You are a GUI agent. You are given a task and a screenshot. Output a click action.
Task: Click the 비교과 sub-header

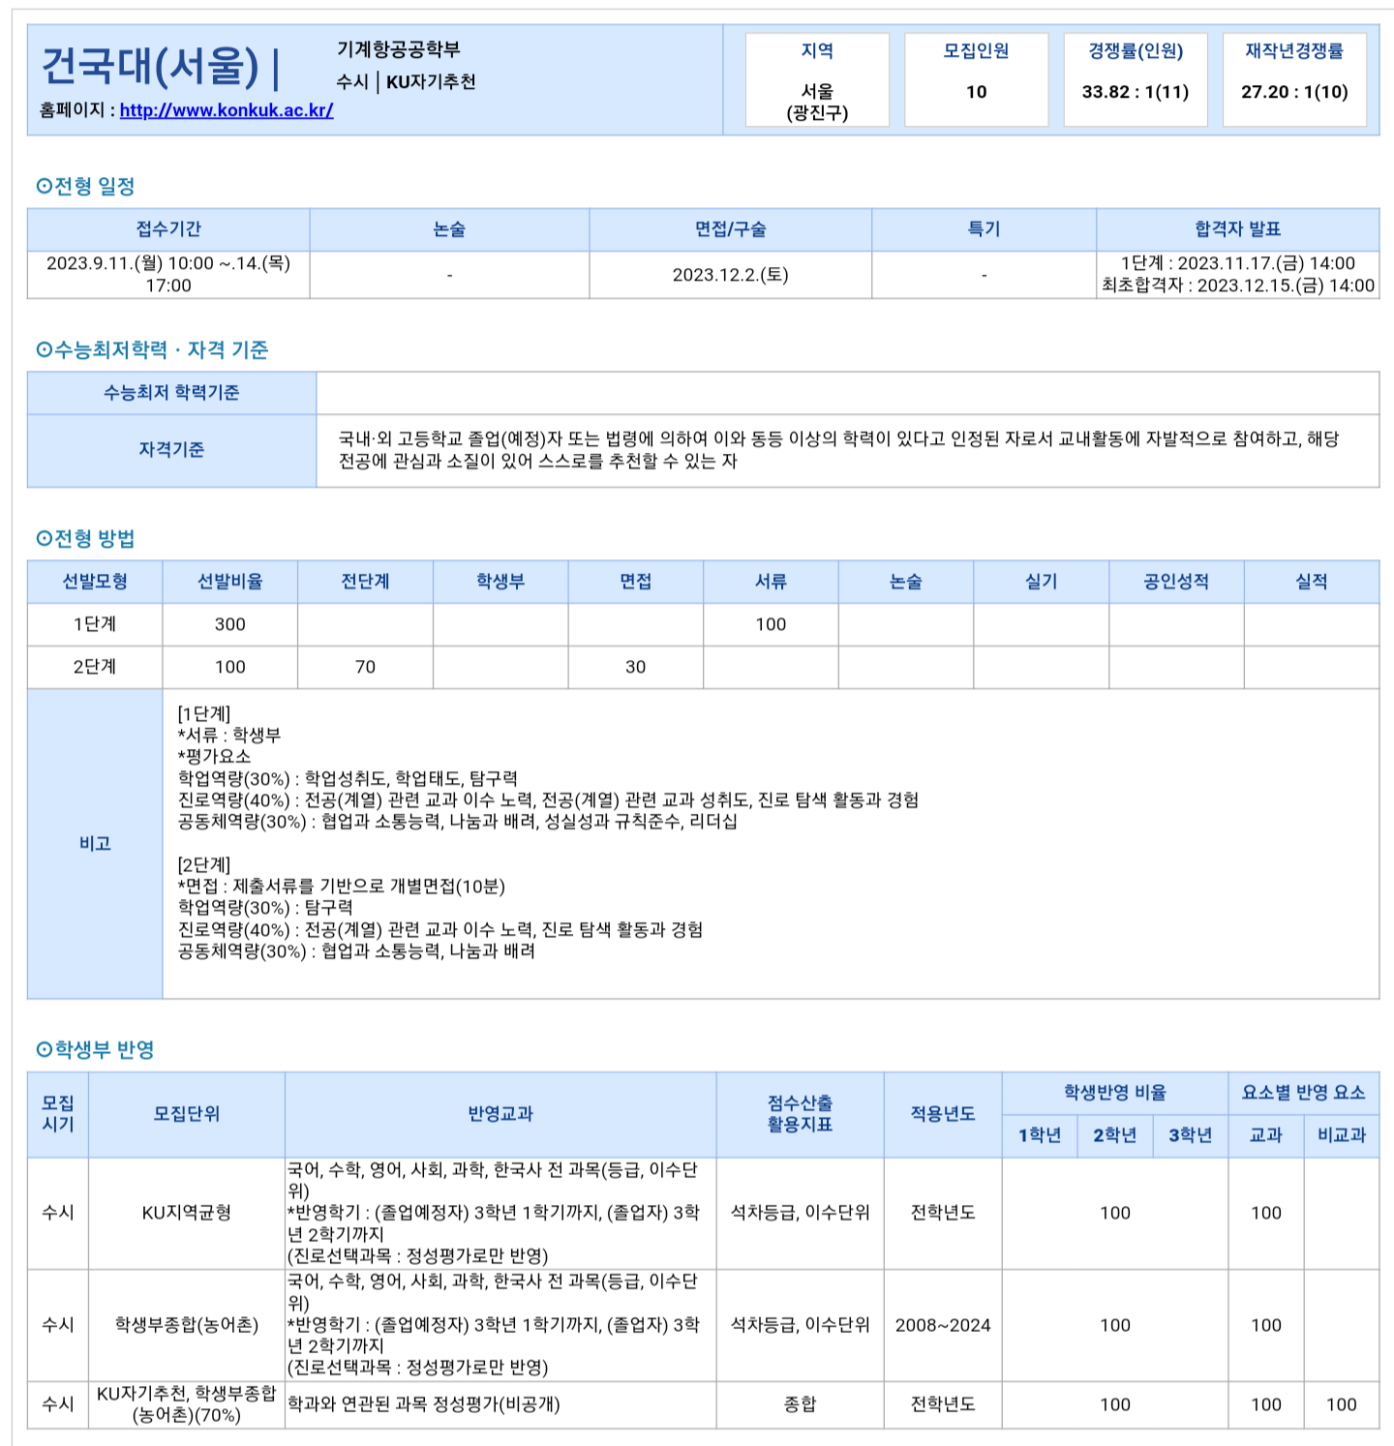tap(1342, 1136)
